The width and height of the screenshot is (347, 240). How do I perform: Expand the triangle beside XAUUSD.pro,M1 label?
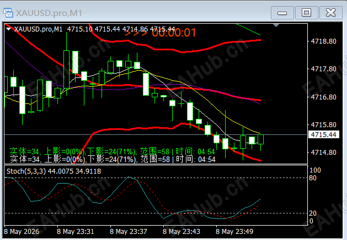tap(9, 29)
